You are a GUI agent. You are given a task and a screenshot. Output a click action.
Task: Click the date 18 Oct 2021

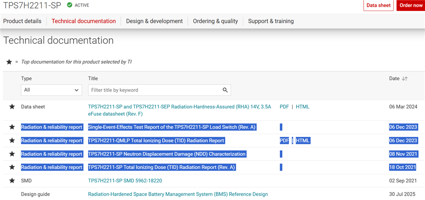pos(403,167)
